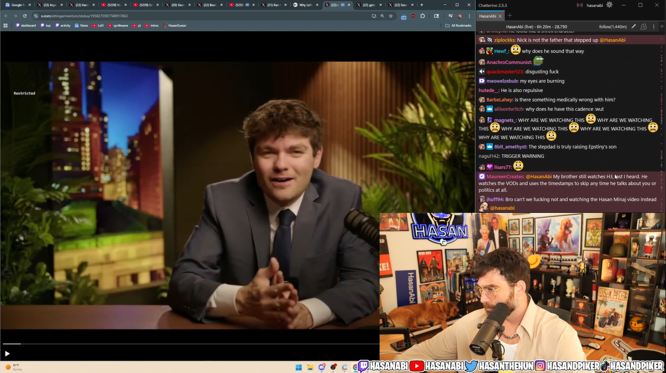Add a new split with plus
Screen dimensions: 666x373
pyautogui.click(x=662, y=27)
